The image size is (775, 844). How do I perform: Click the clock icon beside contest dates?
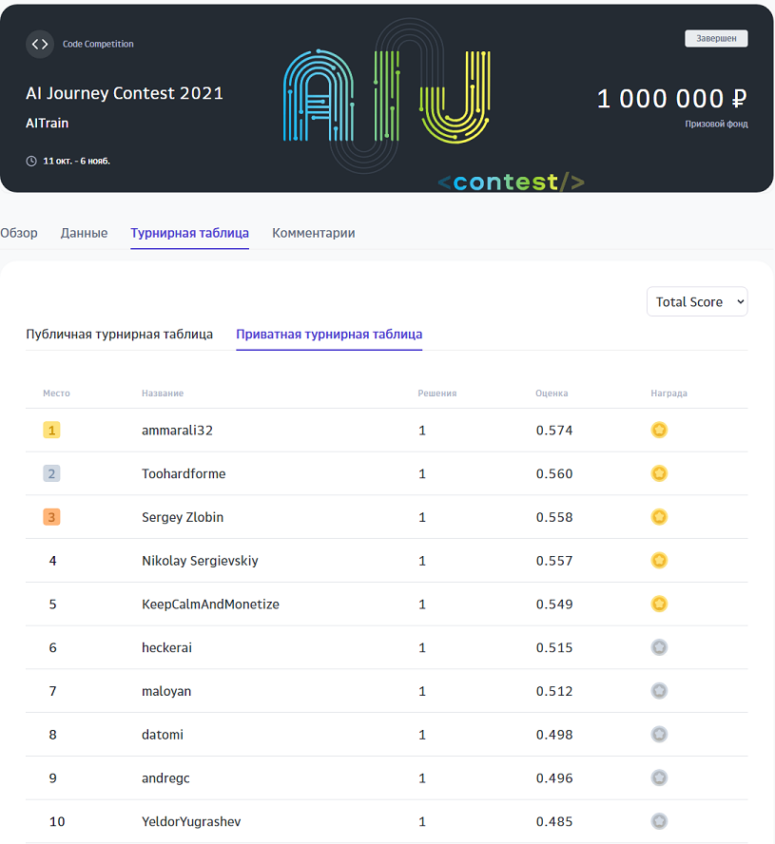point(31,161)
